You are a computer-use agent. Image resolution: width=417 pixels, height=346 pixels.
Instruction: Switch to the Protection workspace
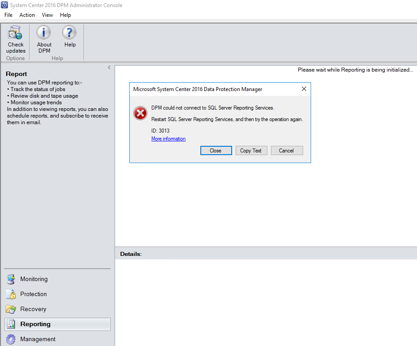(x=57, y=294)
